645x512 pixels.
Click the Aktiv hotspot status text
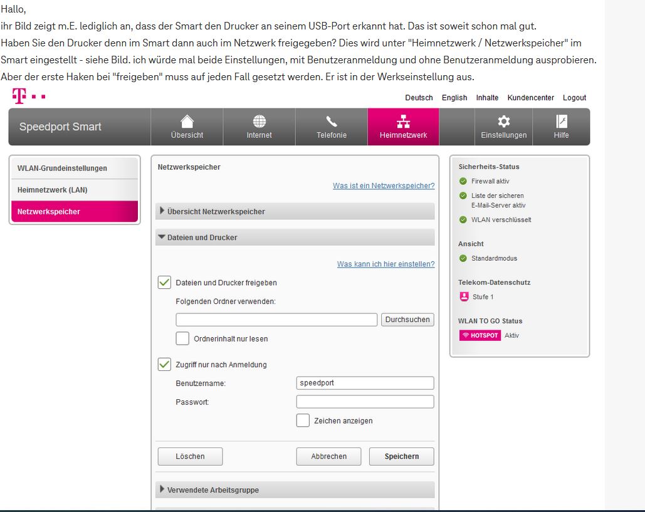pyautogui.click(x=511, y=335)
